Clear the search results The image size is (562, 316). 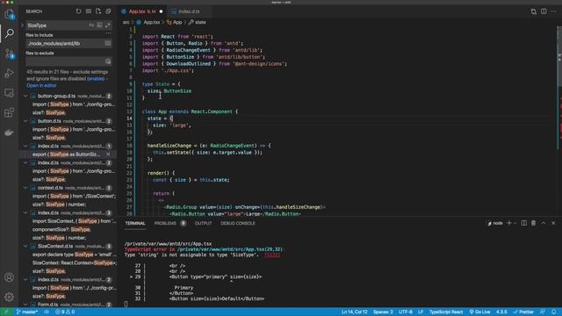[x=89, y=11]
